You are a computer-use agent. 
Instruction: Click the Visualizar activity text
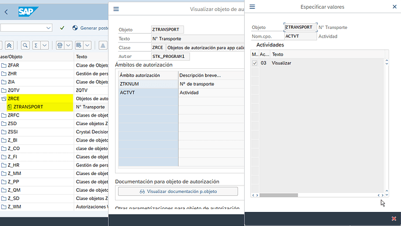(x=281, y=63)
